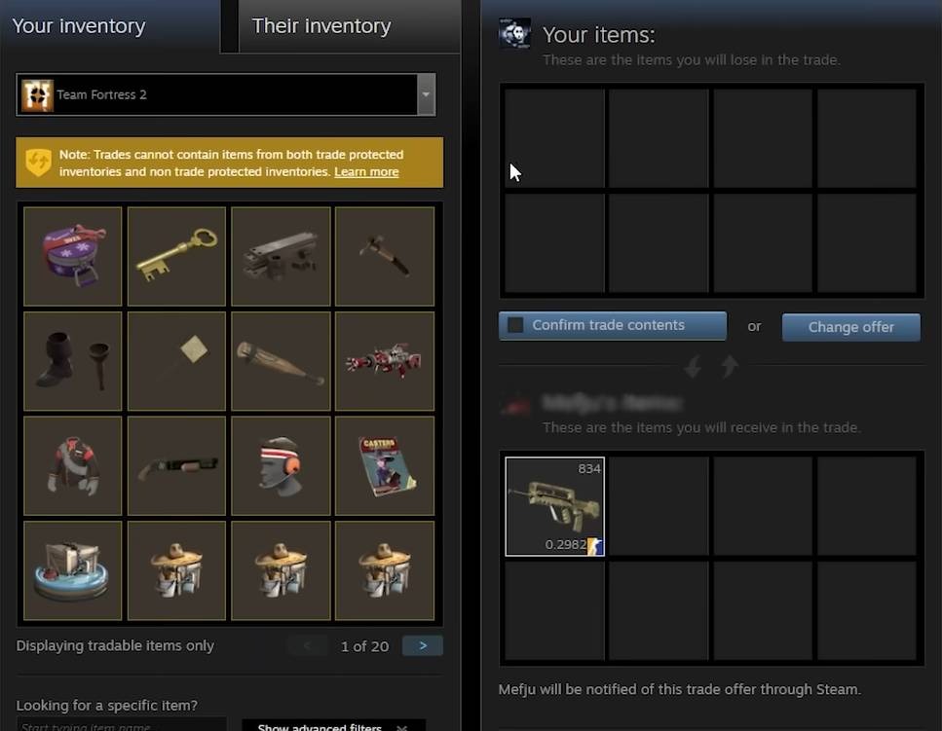Select the first sombrero hat item
This screenshot has height=731, width=942.
point(176,570)
